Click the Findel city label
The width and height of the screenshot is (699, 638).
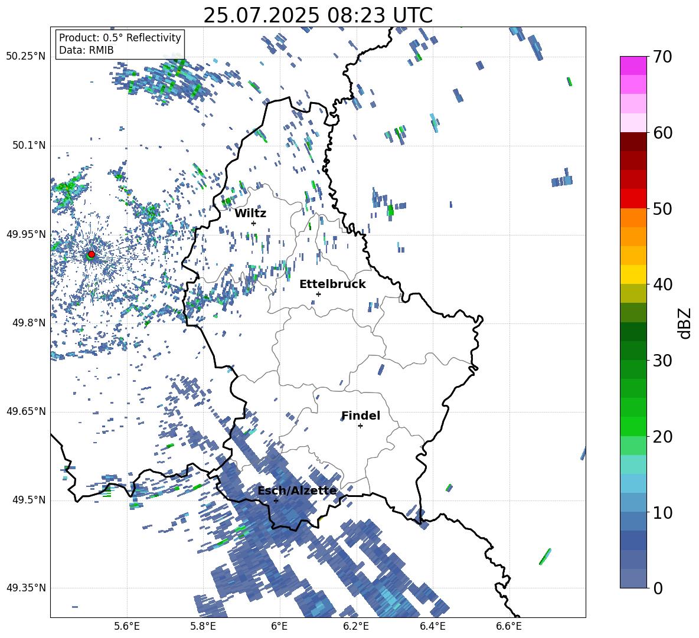click(361, 415)
